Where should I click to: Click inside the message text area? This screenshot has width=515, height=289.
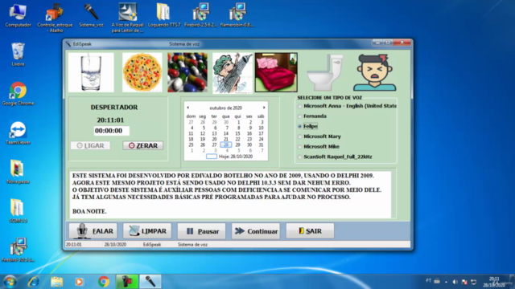pyautogui.click(x=230, y=194)
